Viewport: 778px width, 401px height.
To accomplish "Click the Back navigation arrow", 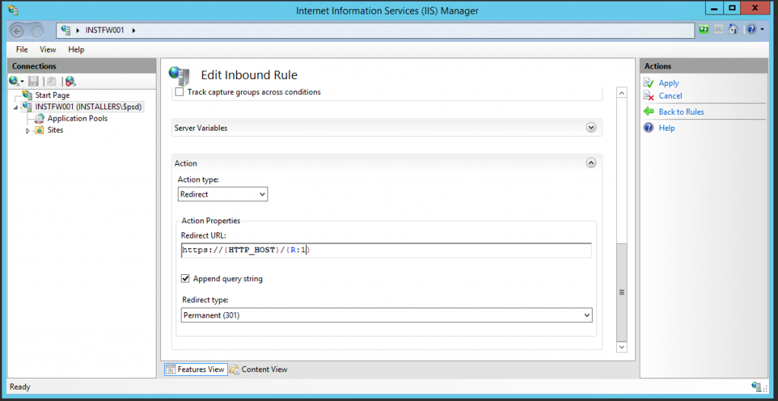I will [x=17, y=31].
